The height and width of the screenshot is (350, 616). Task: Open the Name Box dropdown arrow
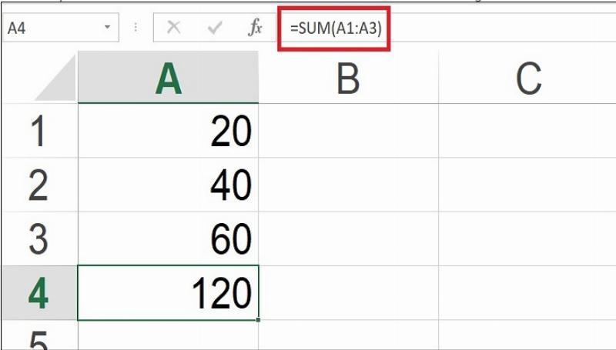tap(107, 28)
